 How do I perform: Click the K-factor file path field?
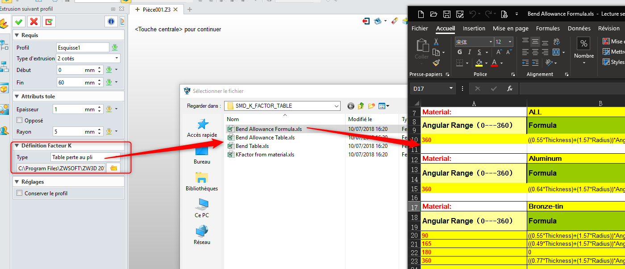click(61, 168)
